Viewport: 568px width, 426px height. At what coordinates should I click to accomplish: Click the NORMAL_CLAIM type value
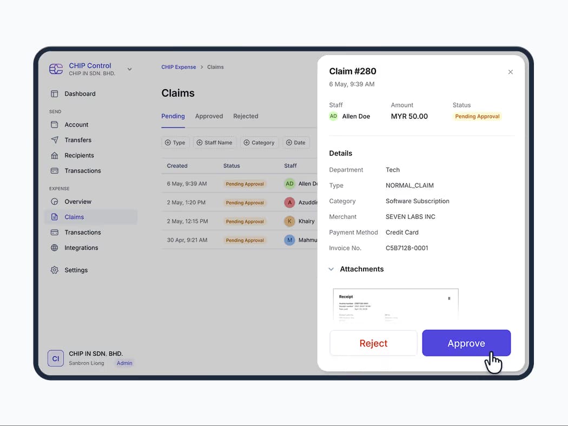pos(410,185)
